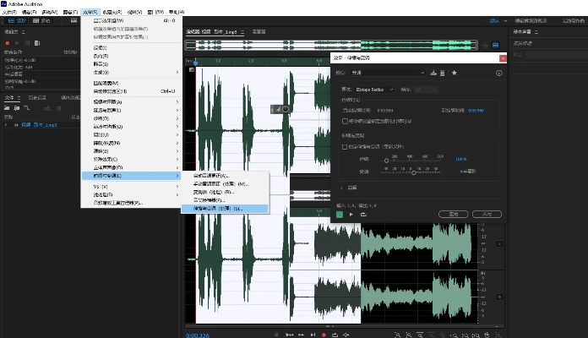This screenshot has height=338, width=588.
Task: Click the 0:00.326 time display
Action: click(x=199, y=335)
